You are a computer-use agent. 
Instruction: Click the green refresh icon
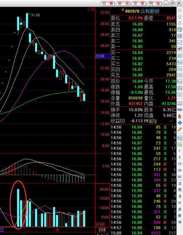click(180, 144)
